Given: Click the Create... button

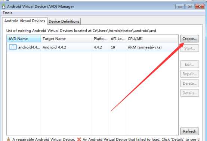Looking at the screenshot, I should pyautogui.click(x=189, y=39).
